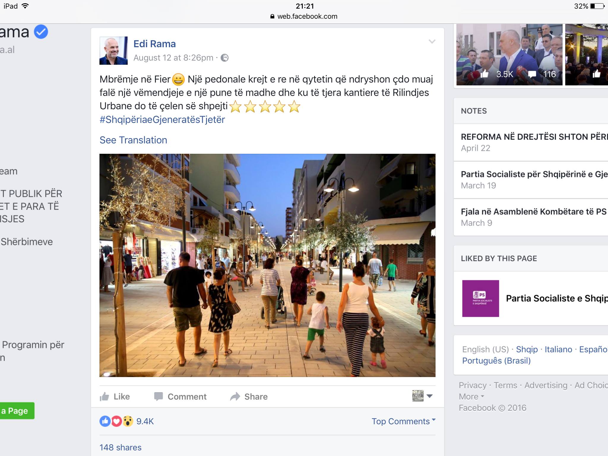608x456 pixels.
Task: Open the post options chevron menu
Action: click(432, 42)
